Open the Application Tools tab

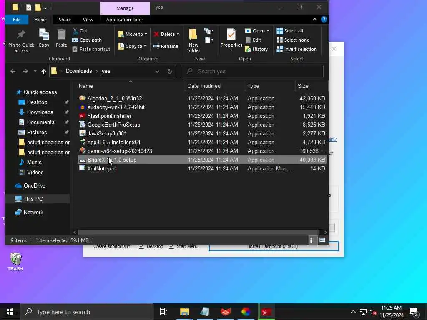125,20
